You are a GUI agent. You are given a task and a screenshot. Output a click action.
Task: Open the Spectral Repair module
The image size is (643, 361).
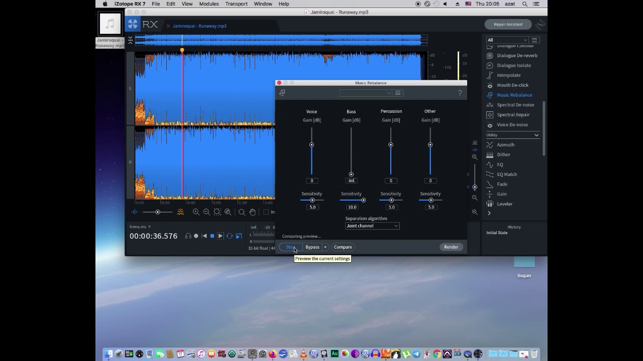pos(508,115)
